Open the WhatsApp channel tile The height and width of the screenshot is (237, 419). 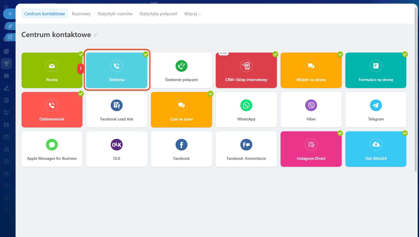tap(246, 110)
